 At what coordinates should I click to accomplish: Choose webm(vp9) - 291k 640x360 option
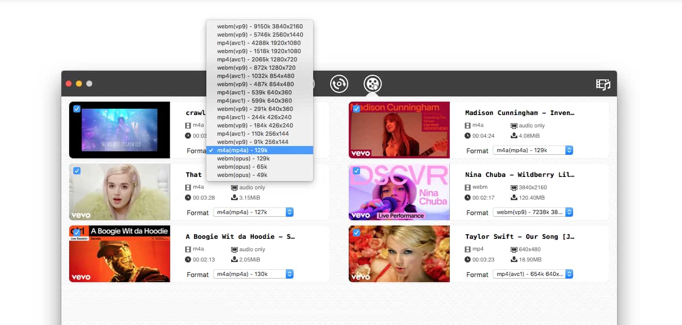[x=259, y=109]
